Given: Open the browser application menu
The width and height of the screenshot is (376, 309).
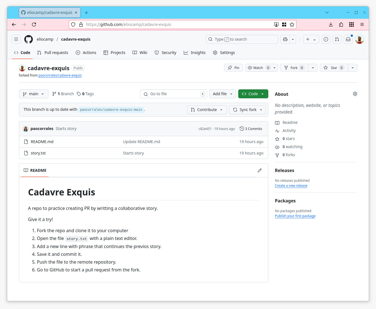Looking at the screenshot, I should click(x=362, y=24).
